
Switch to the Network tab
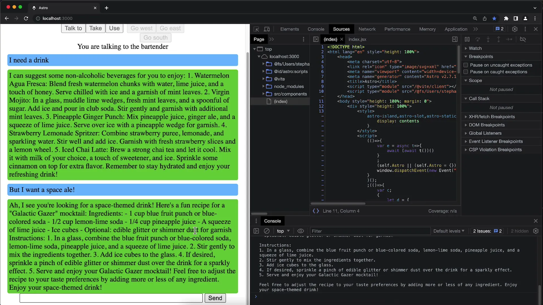click(x=367, y=29)
